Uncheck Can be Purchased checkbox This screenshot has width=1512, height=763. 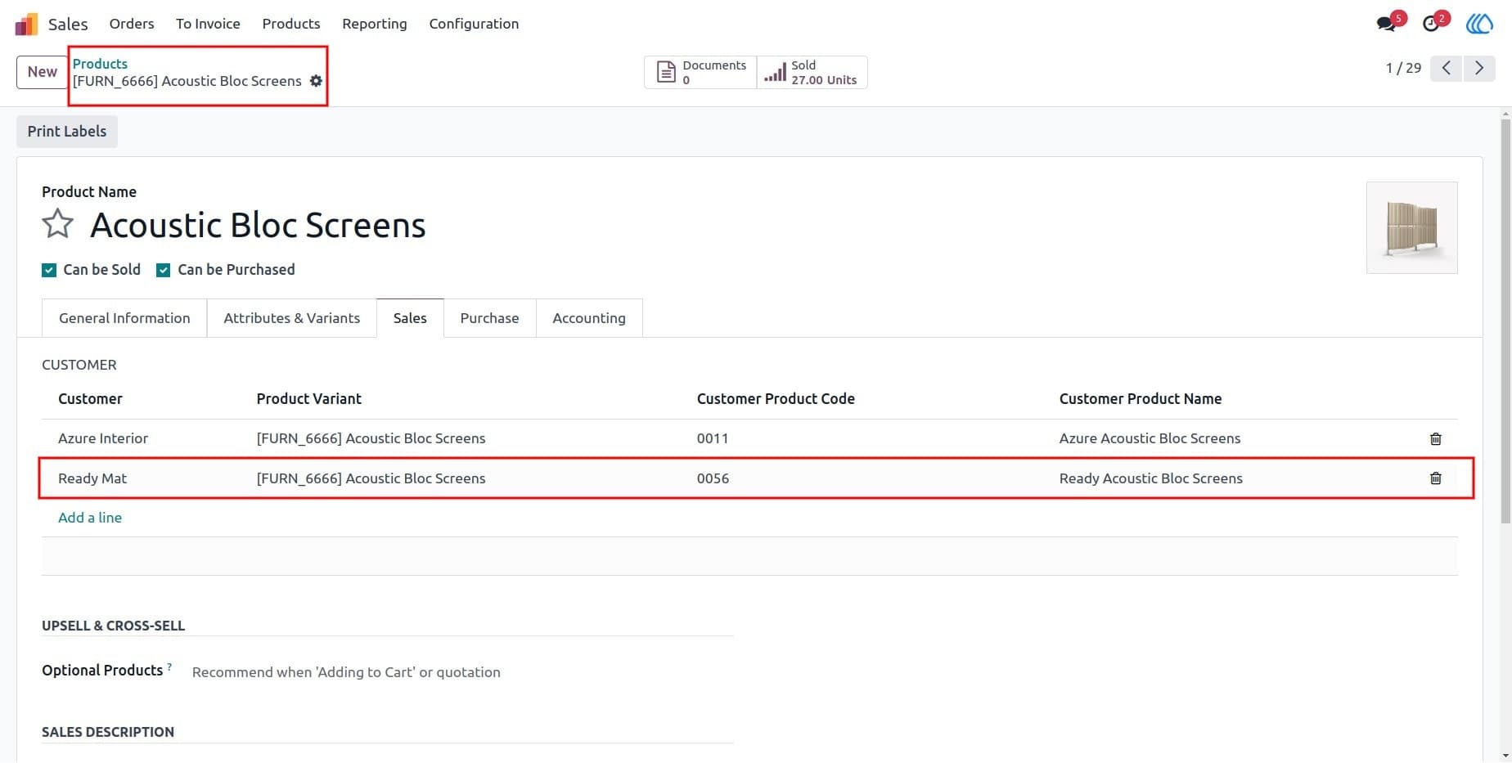pyautogui.click(x=164, y=270)
